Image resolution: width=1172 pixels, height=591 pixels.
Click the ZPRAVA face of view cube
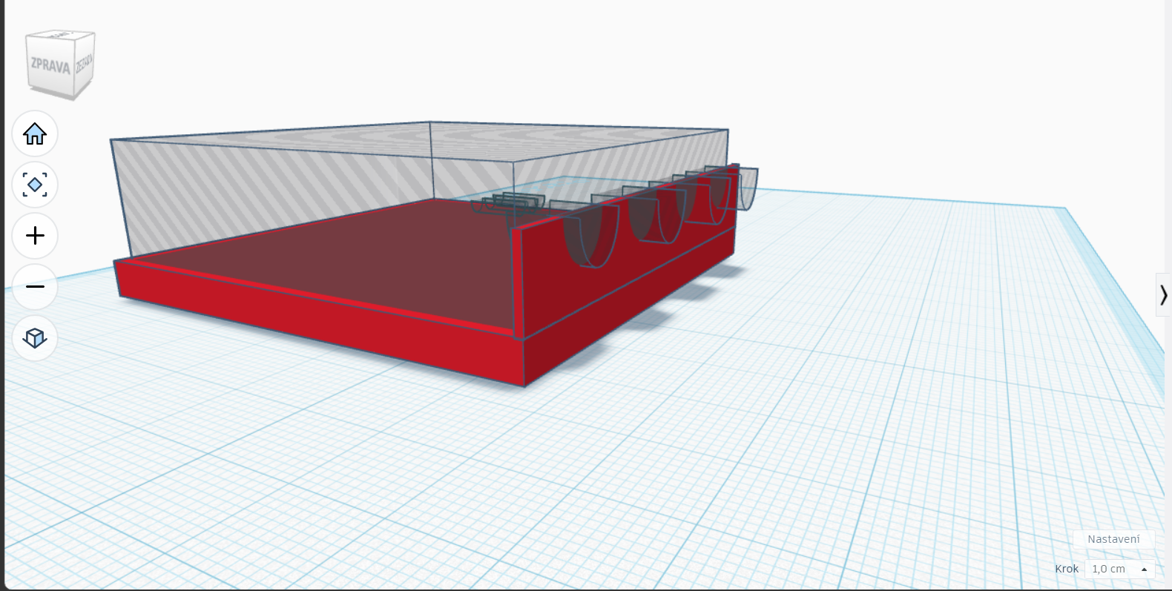[50, 65]
